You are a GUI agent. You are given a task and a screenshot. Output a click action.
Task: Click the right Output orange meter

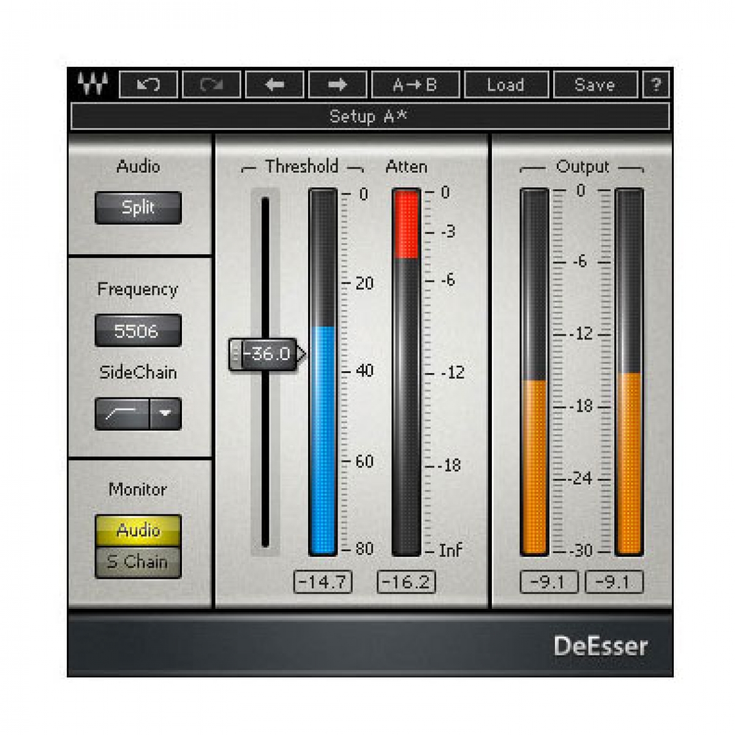click(629, 372)
